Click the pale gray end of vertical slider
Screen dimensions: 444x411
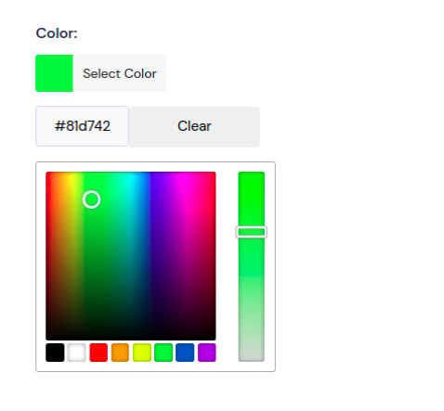[251, 354]
